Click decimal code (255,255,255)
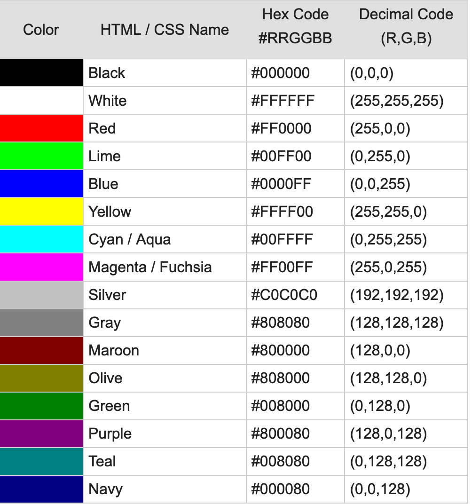Image resolution: width=471 pixels, height=504 pixels. pyautogui.click(x=397, y=101)
